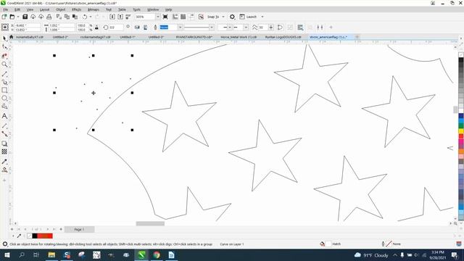This screenshot has height=261, width=464.
Task: Open the outline width dropdown
Action: 180,28
